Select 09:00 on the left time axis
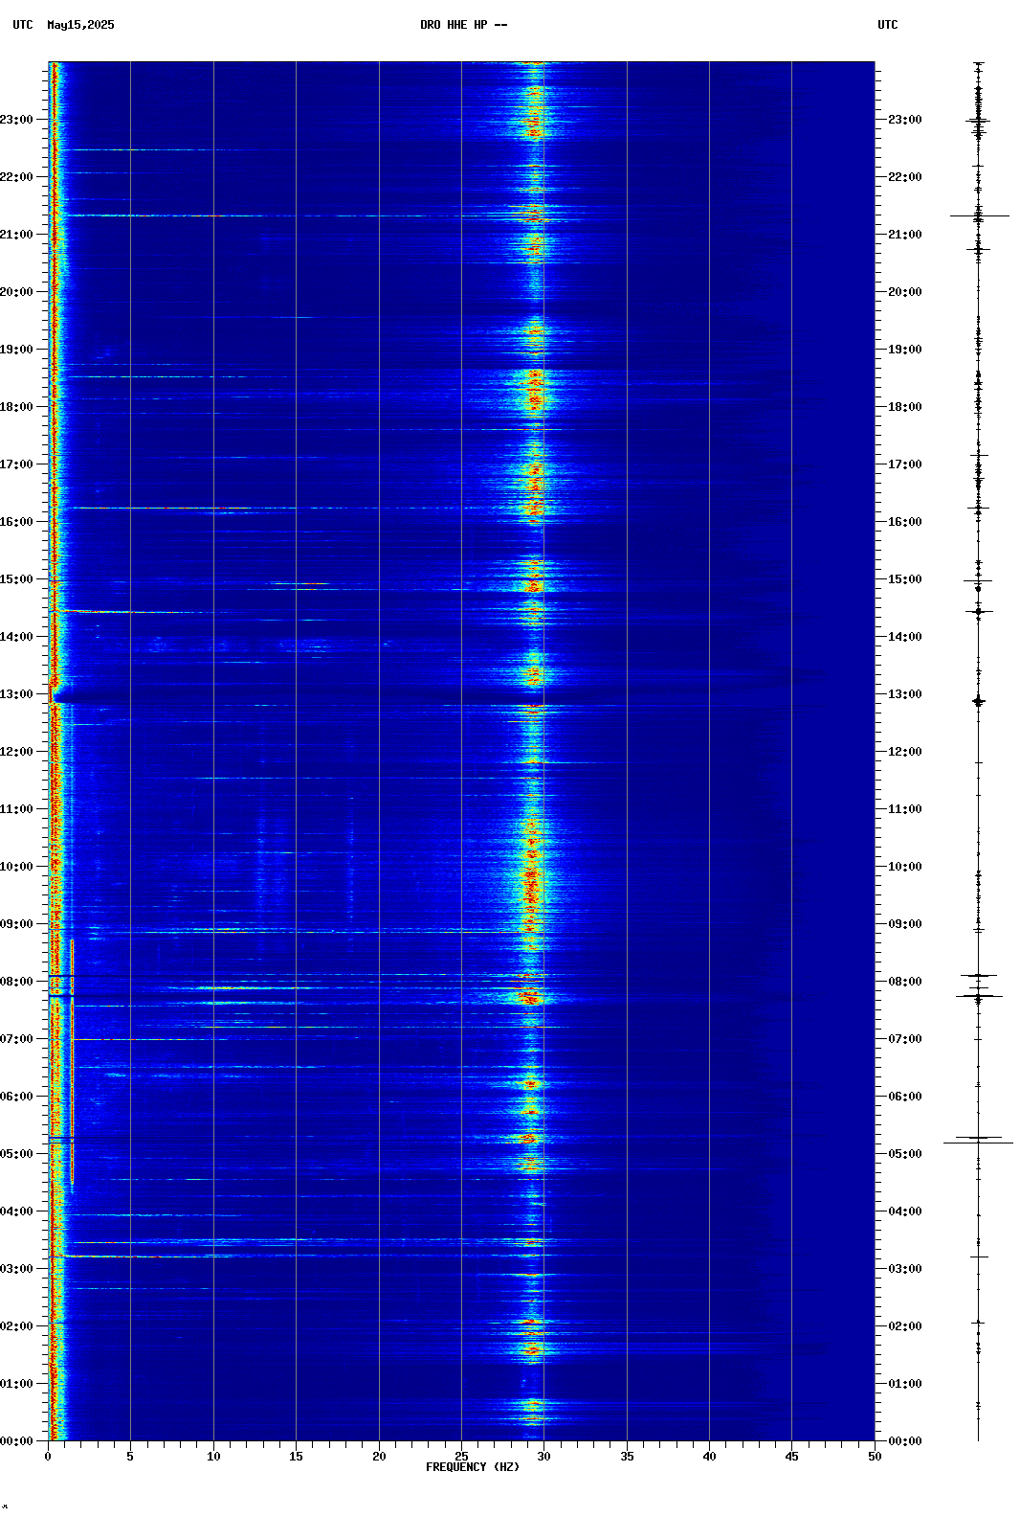 [x=16, y=924]
